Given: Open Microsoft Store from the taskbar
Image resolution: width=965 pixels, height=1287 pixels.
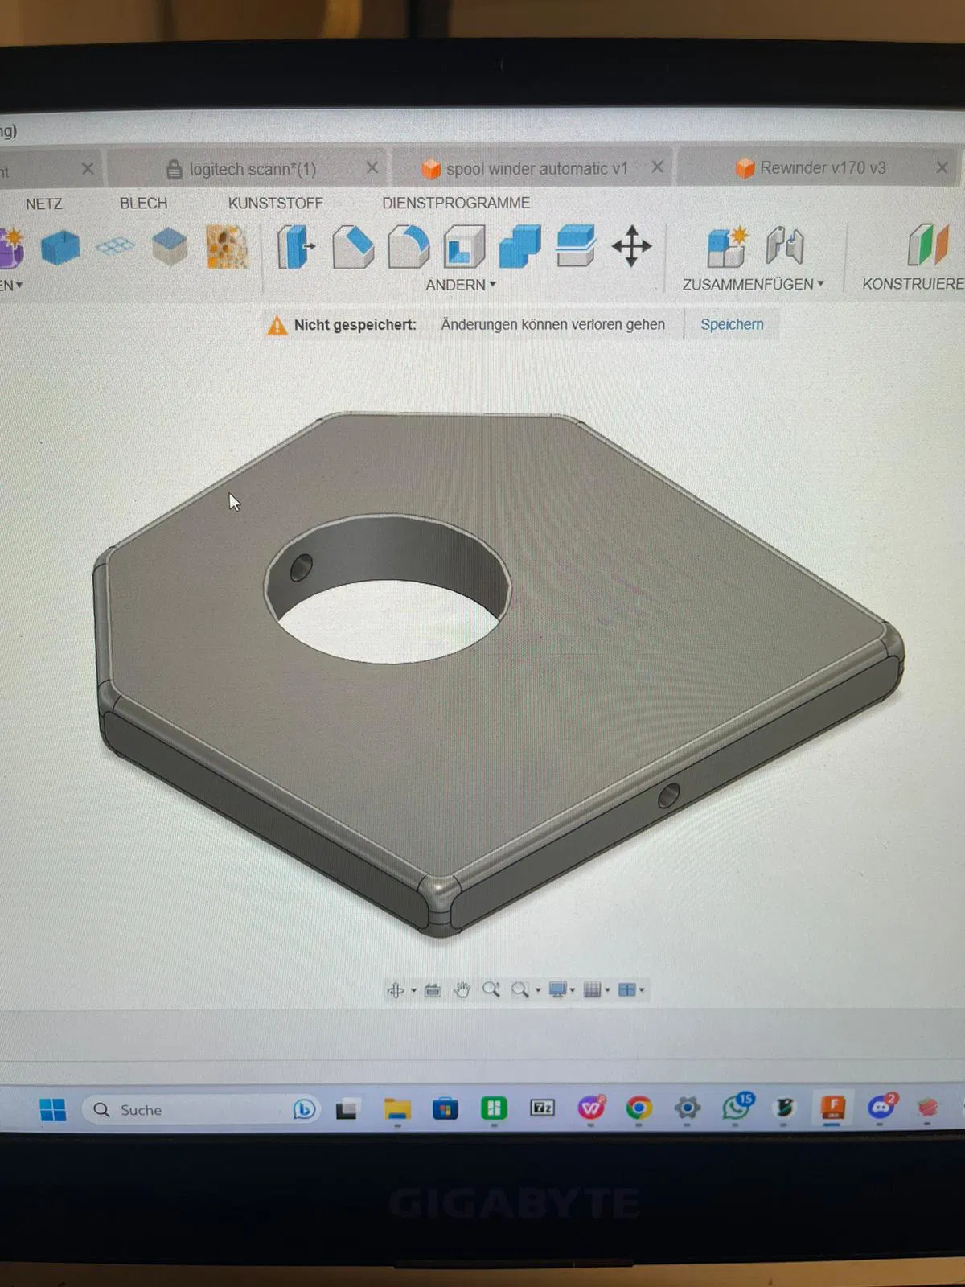Looking at the screenshot, I should point(446,1109).
